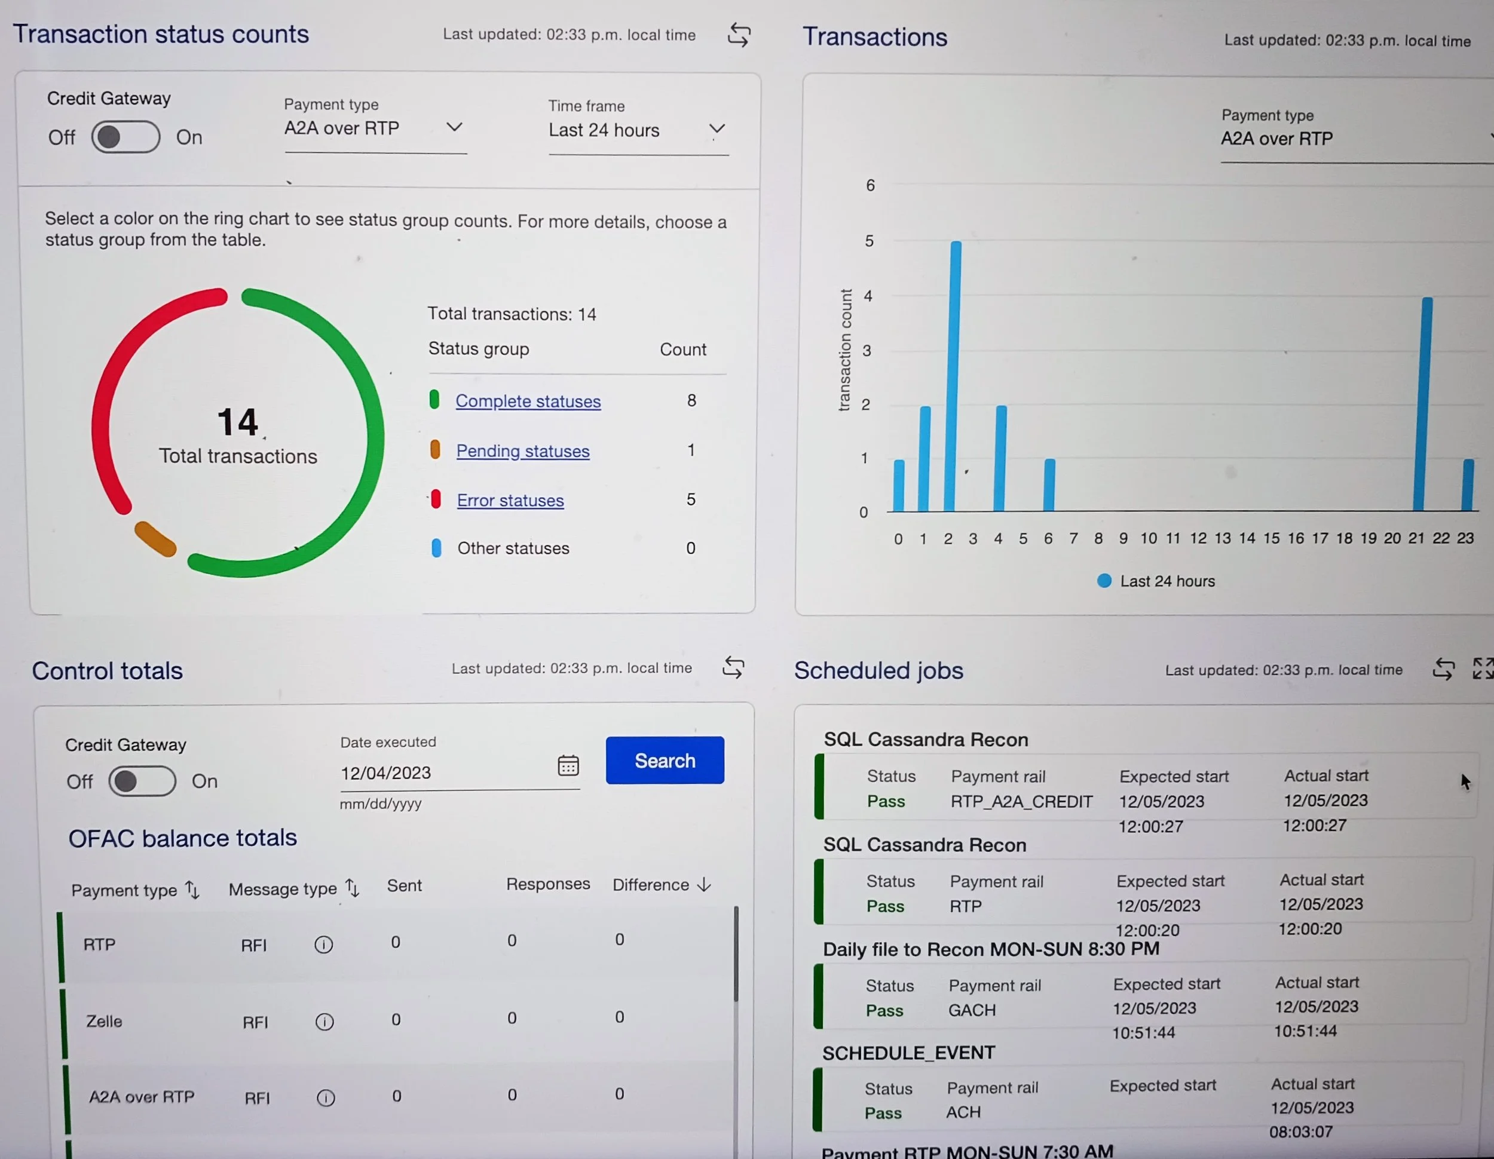Sort table by Payment type column

[x=193, y=890]
